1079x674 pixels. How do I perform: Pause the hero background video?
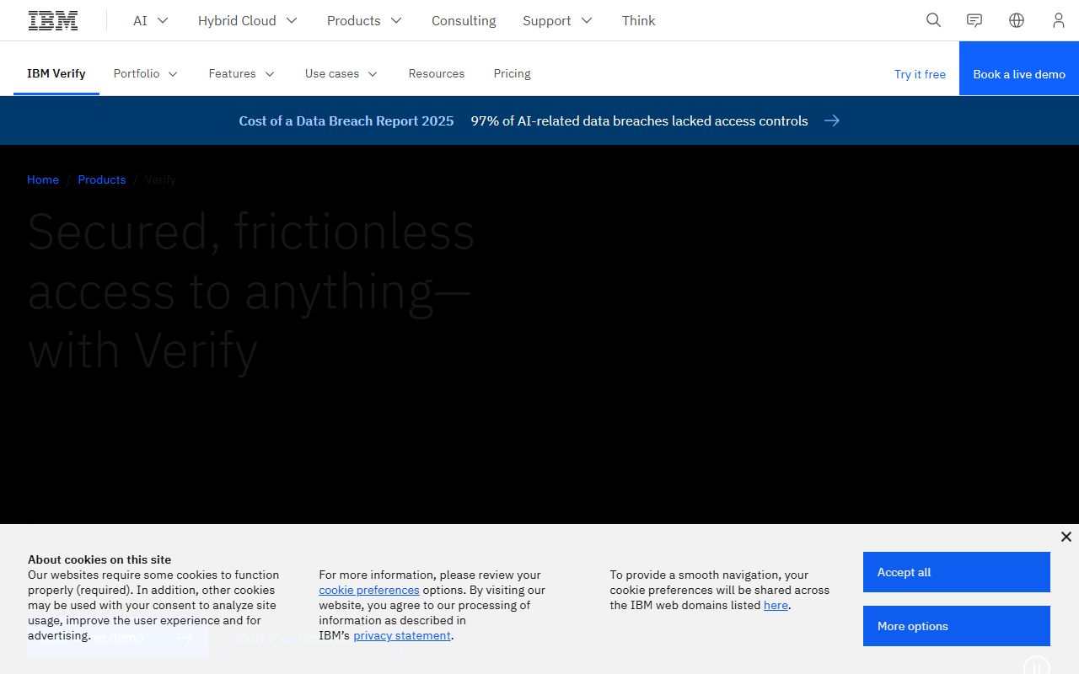[x=1037, y=667]
